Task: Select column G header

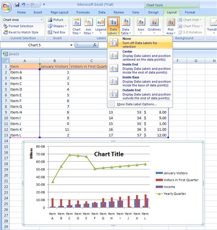Action: (x=196, y=61)
